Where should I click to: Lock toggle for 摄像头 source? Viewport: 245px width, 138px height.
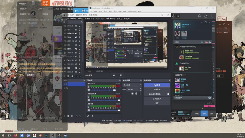(x=80, y=49)
